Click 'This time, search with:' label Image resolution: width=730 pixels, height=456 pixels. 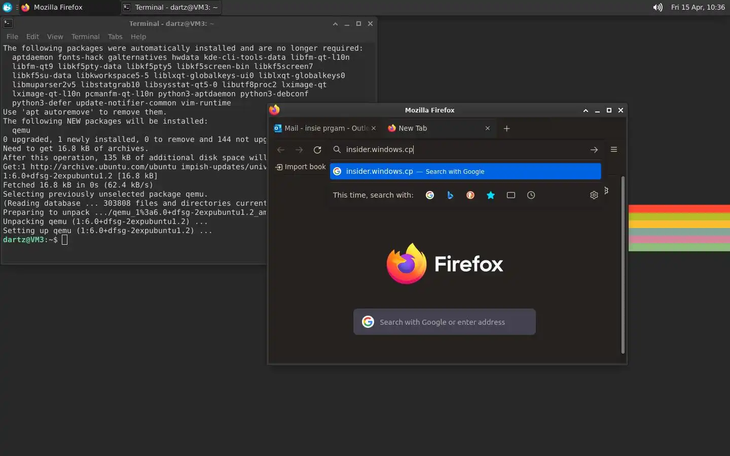pyautogui.click(x=373, y=195)
